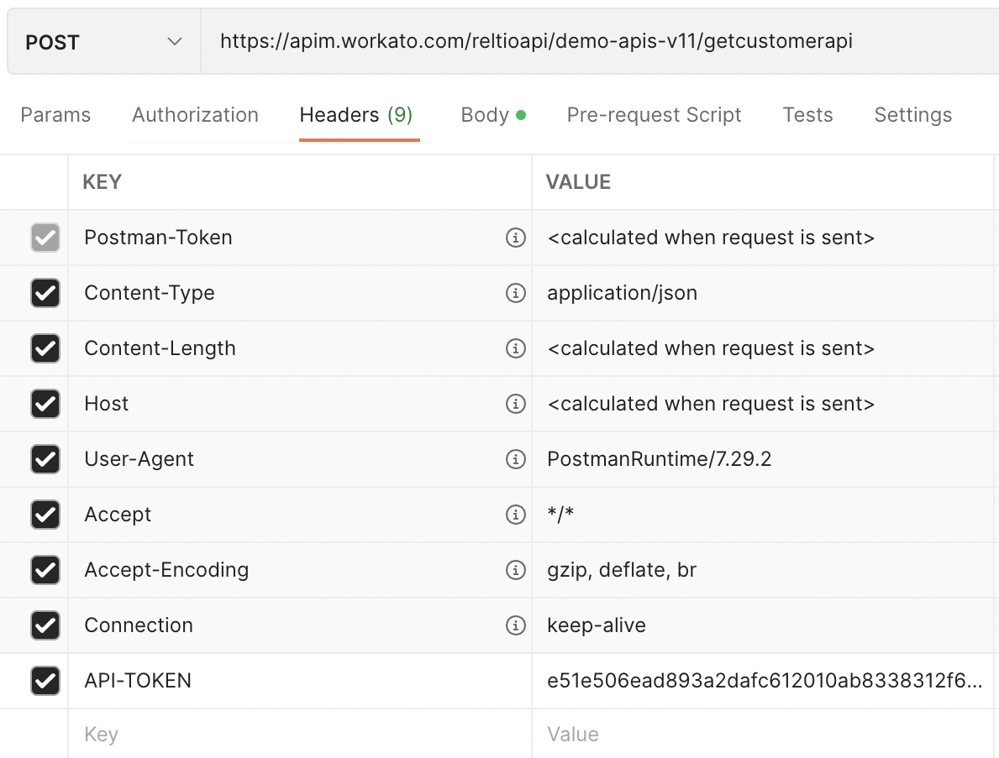Go to the Pre-request Script tab
Image resolution: width=999 pixels, height=758 pixels.
654,115
